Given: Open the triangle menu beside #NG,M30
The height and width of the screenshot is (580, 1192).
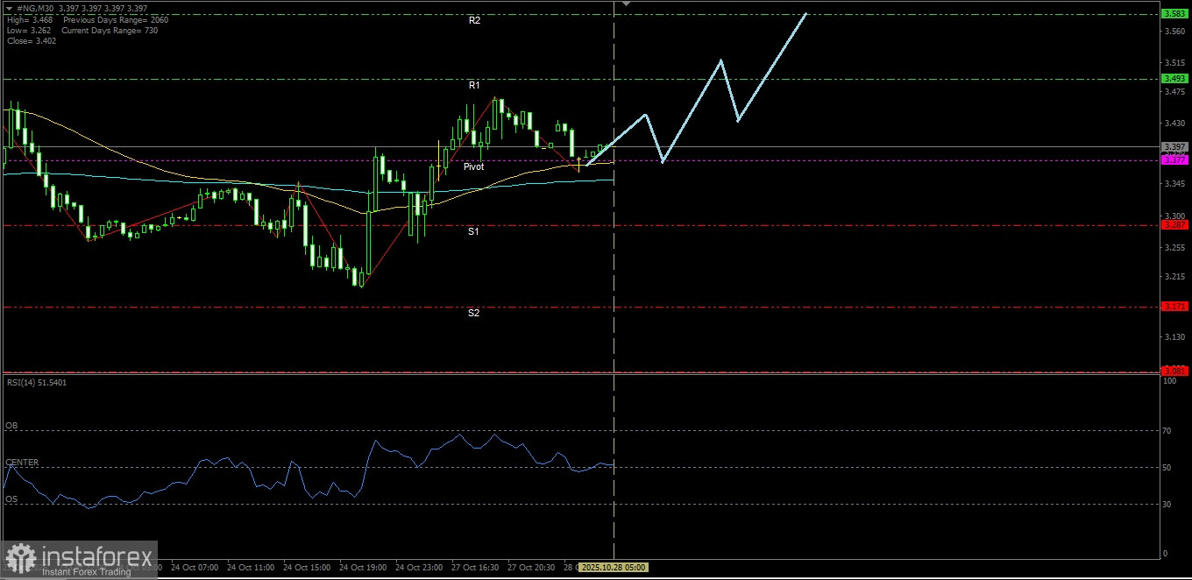Looking at the screenshot, I should pyautogui.click(x=10, y=9).
